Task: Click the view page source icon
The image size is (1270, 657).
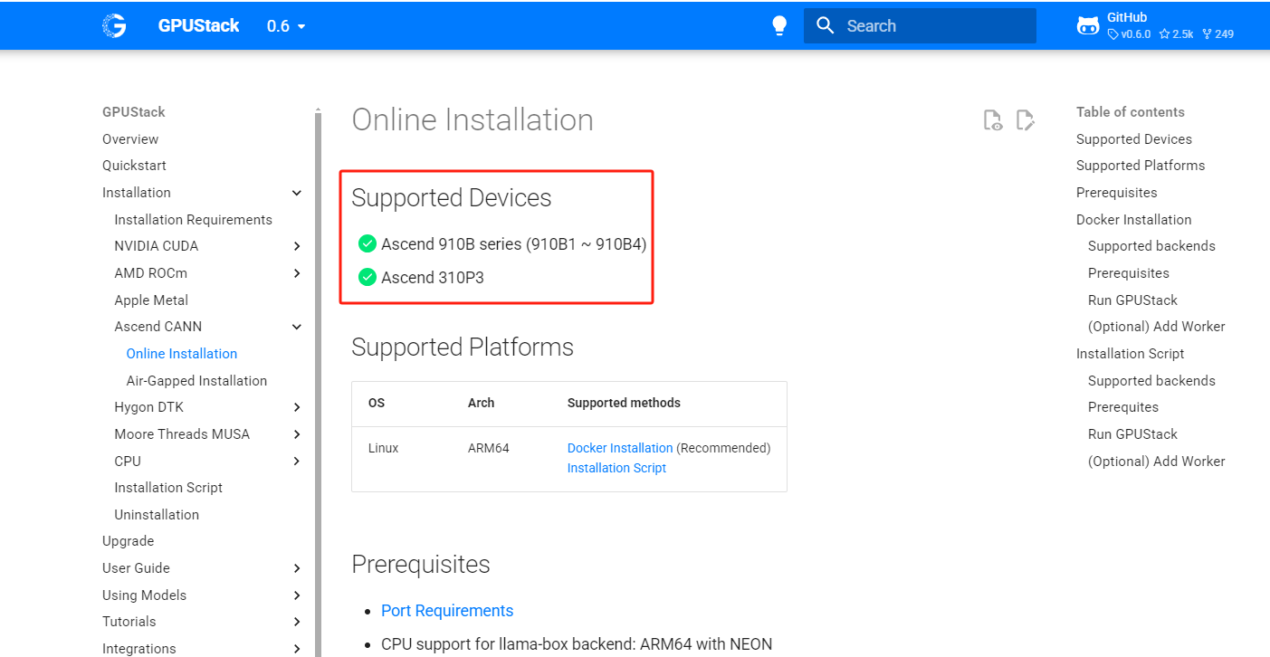Action: [x=993, y=119]
